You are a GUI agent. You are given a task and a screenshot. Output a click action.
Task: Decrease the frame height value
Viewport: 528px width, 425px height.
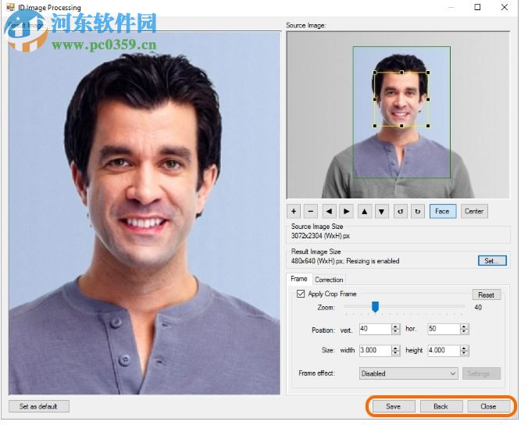(465, 353)
